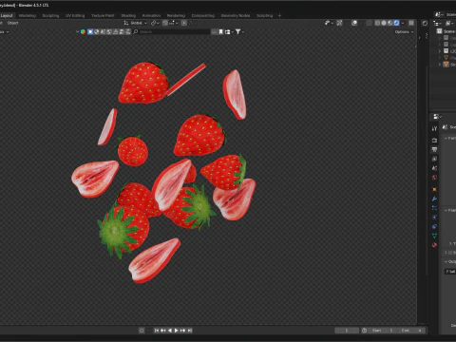The image size is (456, 342).
Task: Toggle viewport overlays icon
Action: pyautogui.click(x=354, y=23)
